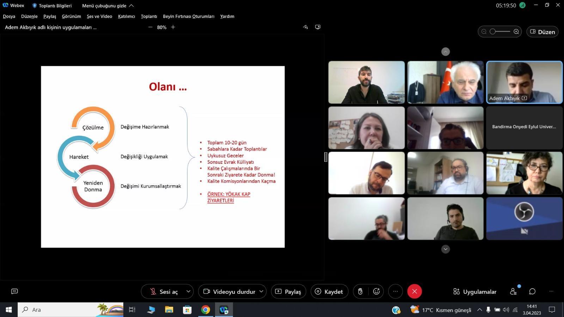Open the emoji reactions button
The image size is (564, 317).
(376, 291)
